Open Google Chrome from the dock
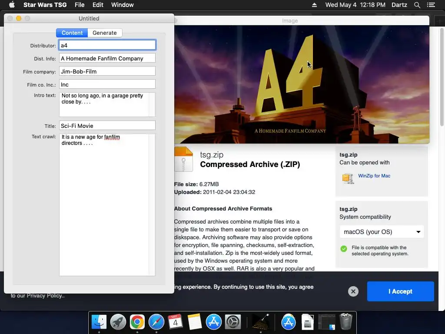Image resolution: width=445 pixels, height=334 pixels. 137,322
